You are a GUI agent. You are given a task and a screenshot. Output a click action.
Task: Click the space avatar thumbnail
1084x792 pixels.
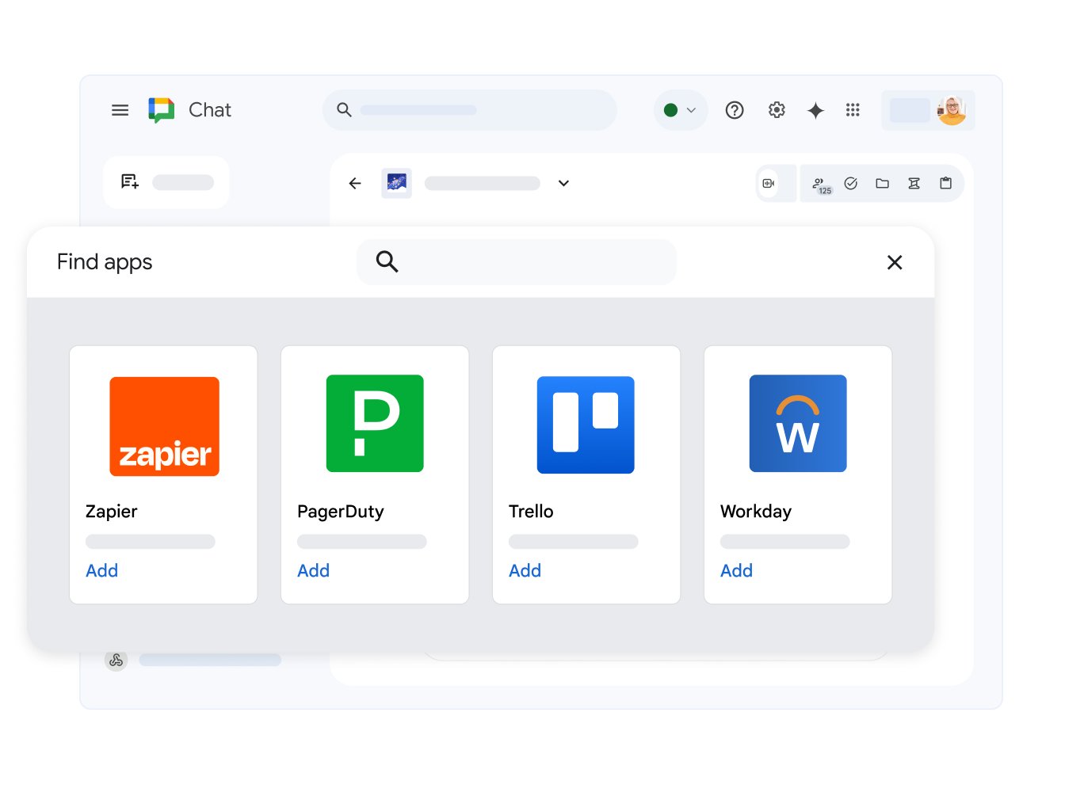tap(396, 183)
